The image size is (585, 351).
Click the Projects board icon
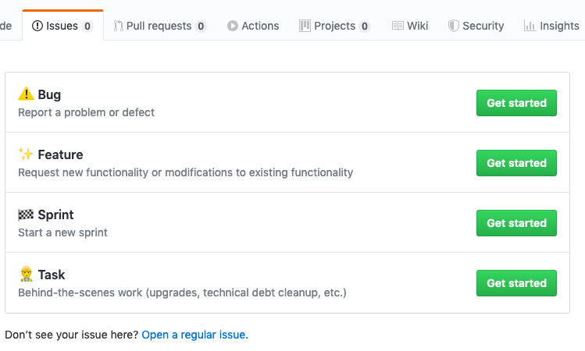[305, 26]
